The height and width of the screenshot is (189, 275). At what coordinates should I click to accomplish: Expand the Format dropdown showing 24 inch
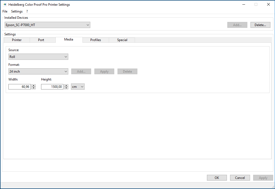click(38, 72)
